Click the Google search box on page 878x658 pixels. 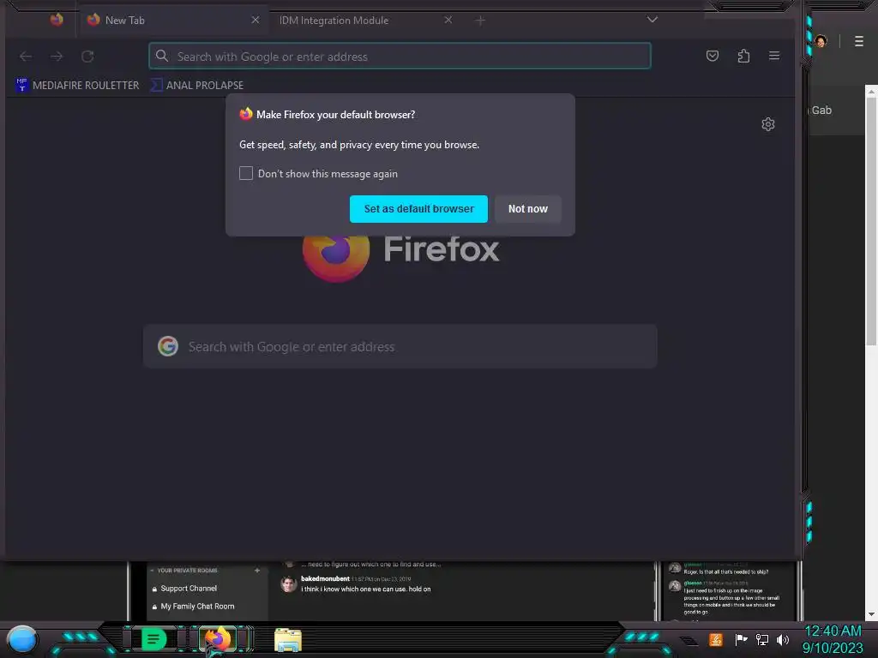pyautogui.click(x=400, y=346)
